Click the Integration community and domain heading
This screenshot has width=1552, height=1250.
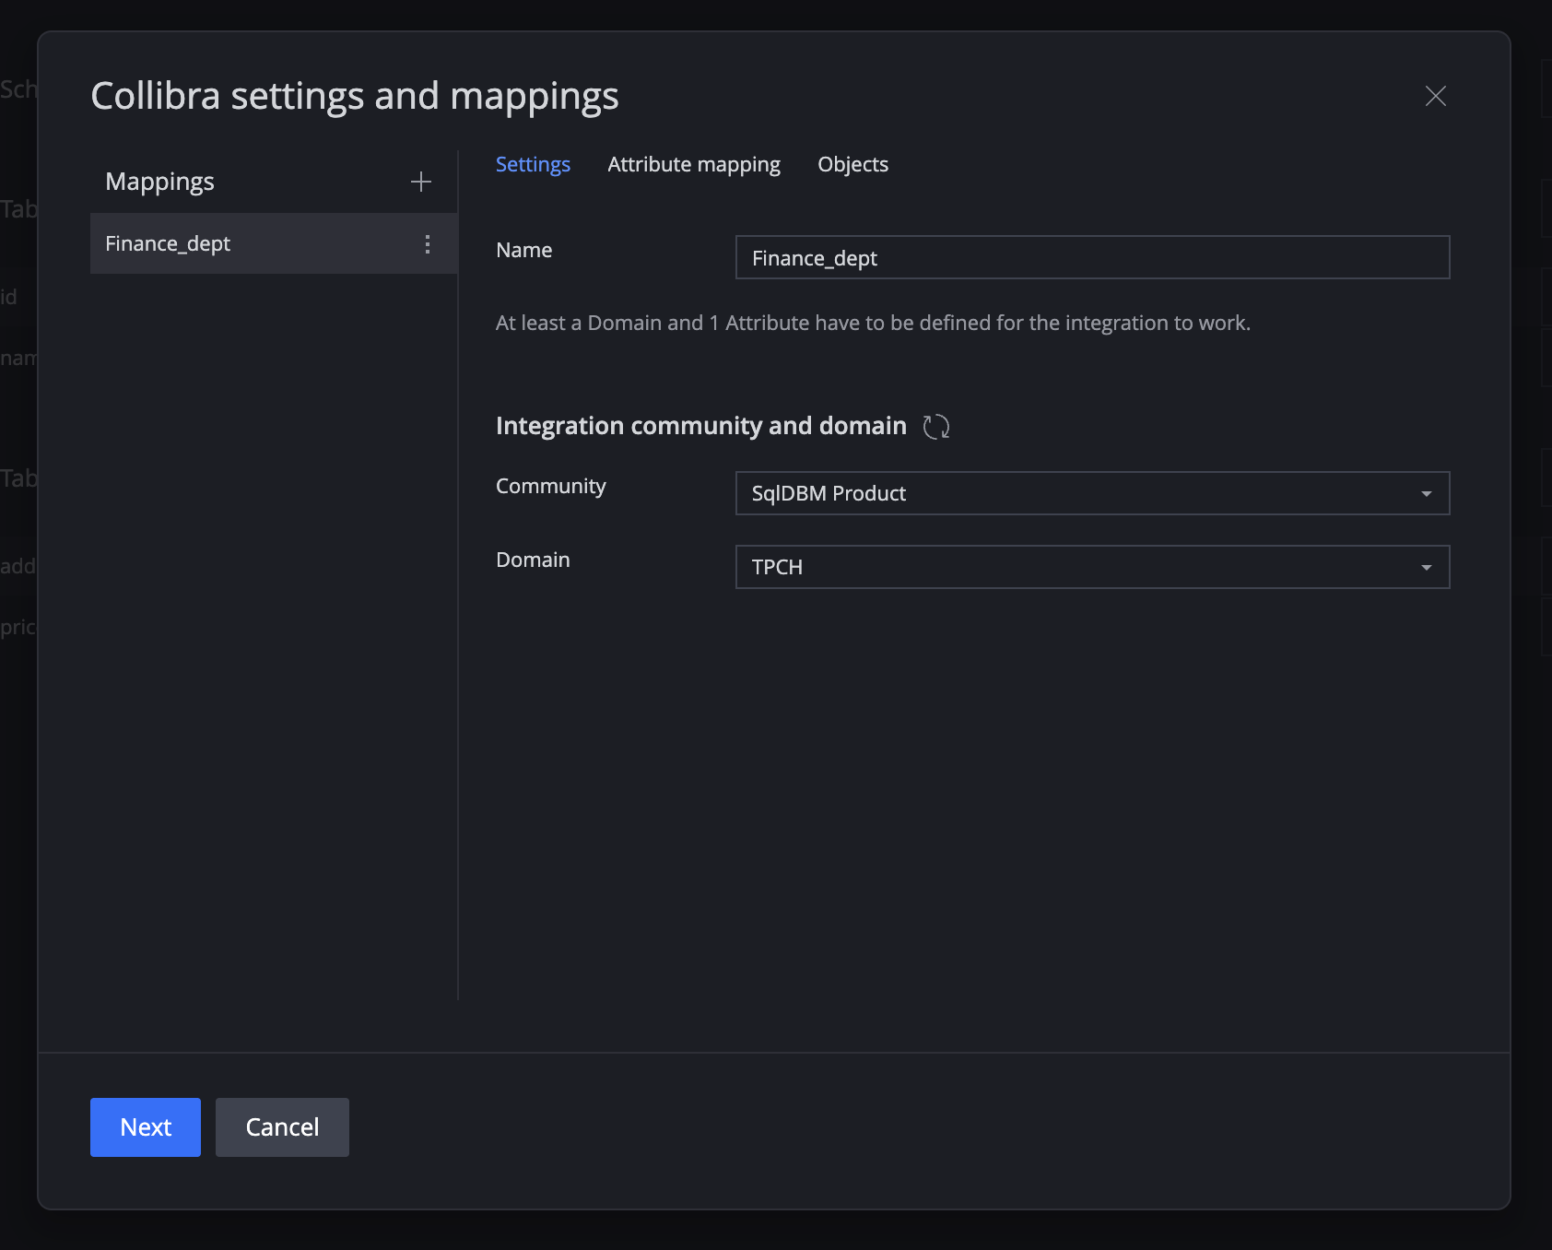click(x=701, y=426)
